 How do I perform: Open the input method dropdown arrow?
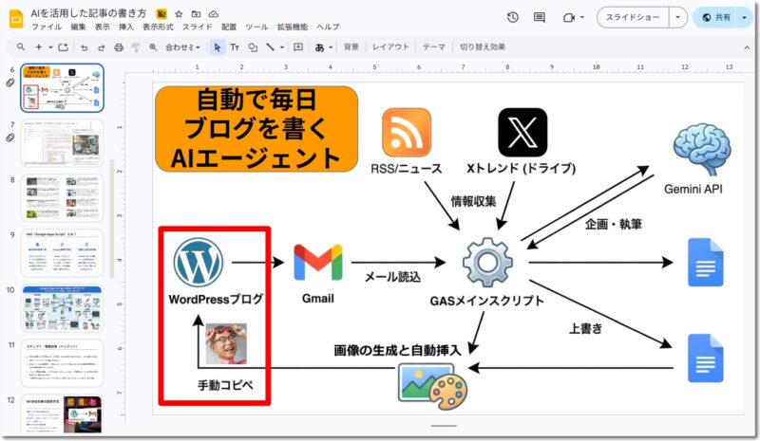[x=331, y=47]
